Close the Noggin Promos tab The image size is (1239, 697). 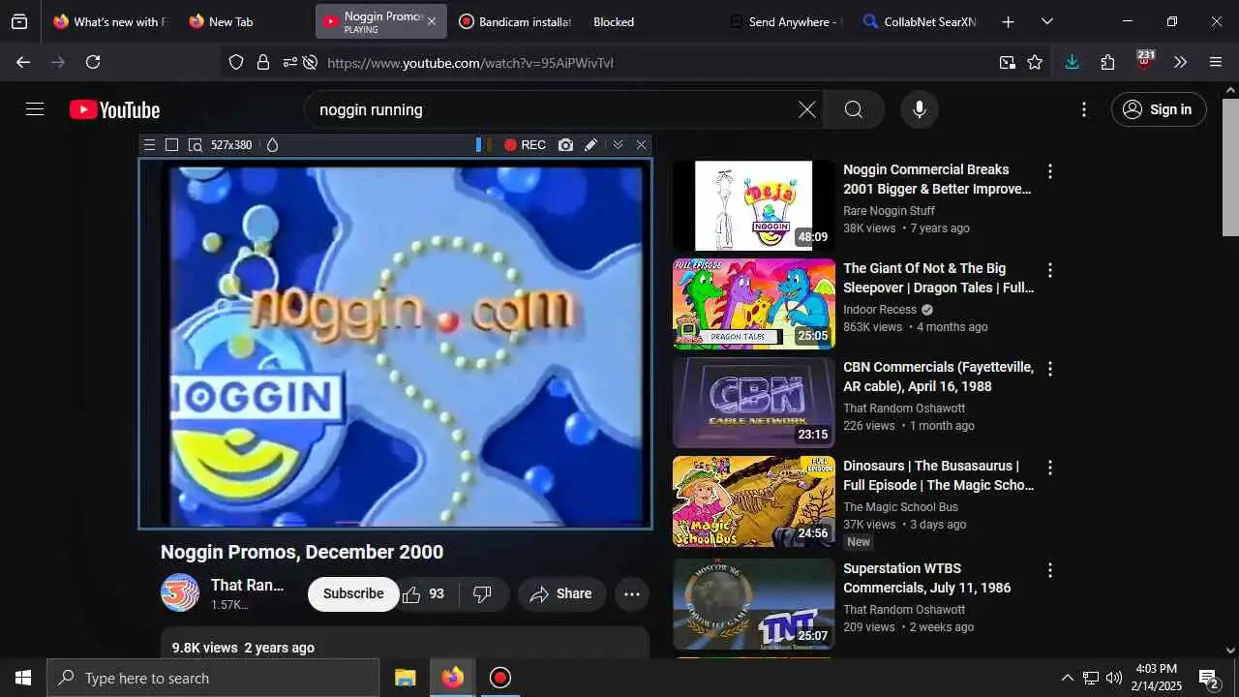tap(432, 21)
